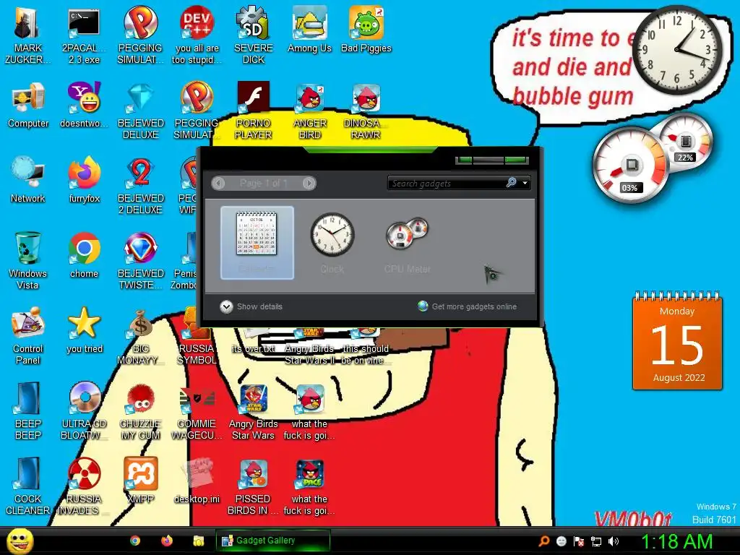
Task: Open the PISSED BIRDS IN icon
Action: click(x=254, y=486)
